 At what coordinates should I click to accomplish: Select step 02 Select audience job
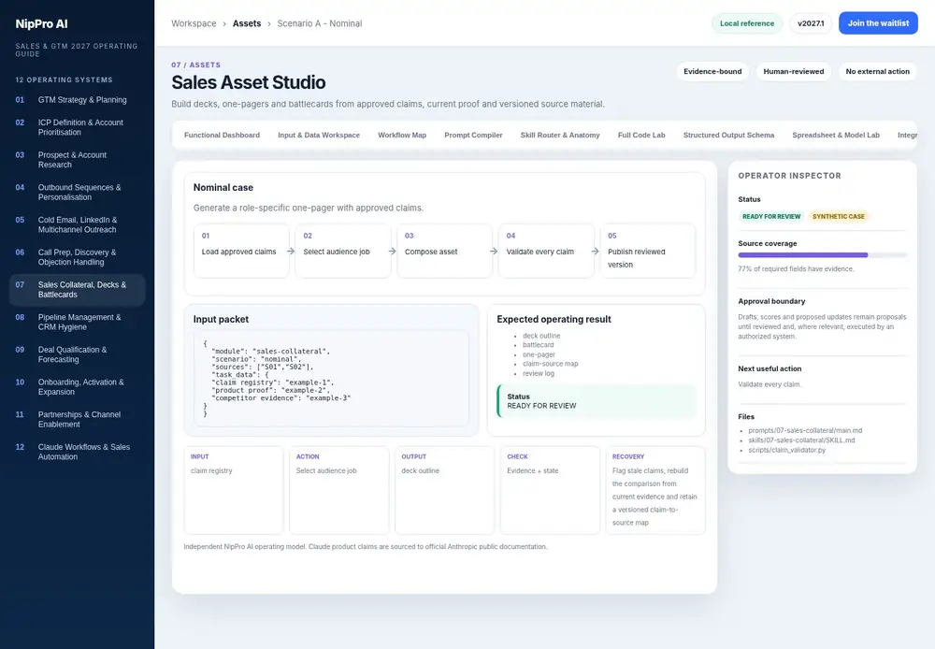pyautogui.click(x=343, y=251)
